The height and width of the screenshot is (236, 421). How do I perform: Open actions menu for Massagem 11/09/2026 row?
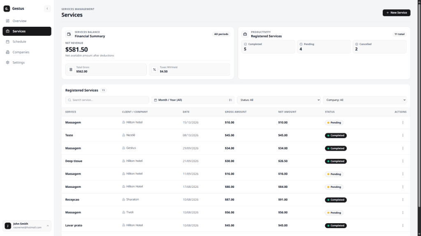click(403, 174)
